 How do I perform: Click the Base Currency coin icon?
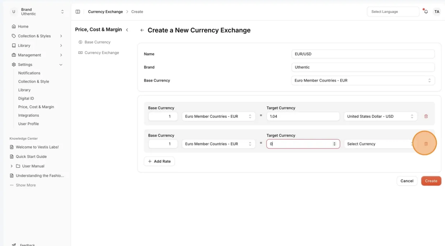[x=80, y=42]
